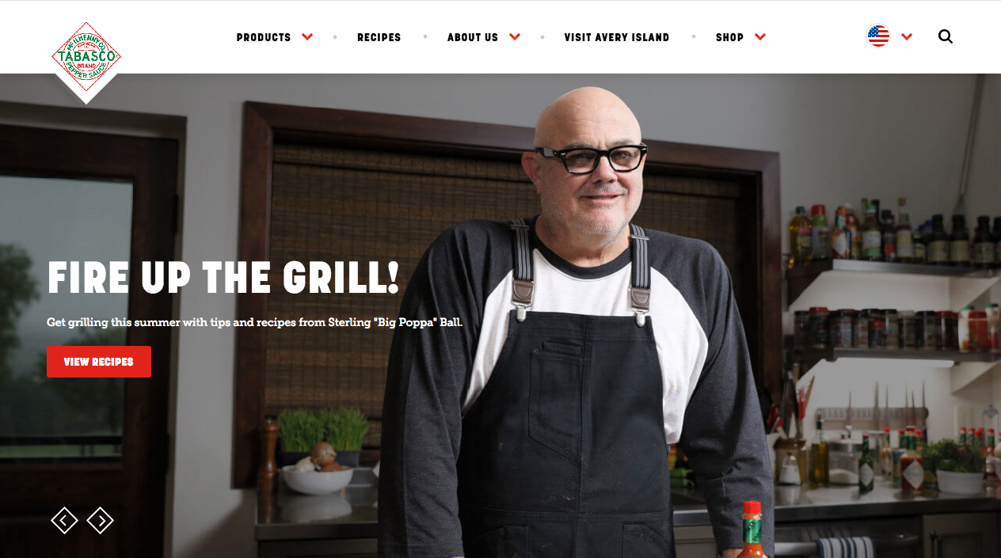Expand the Shop dropdown chevron
The image size is (1001, 558).
tap(760, 36)
